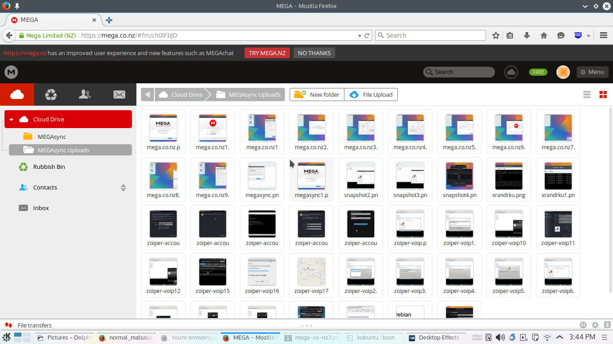Select the MEGAsync folder in the tree

(x=52, y=137)
